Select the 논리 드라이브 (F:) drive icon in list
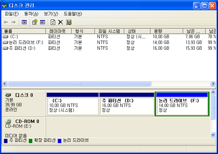The image size is (218, 154). point(5,42)
